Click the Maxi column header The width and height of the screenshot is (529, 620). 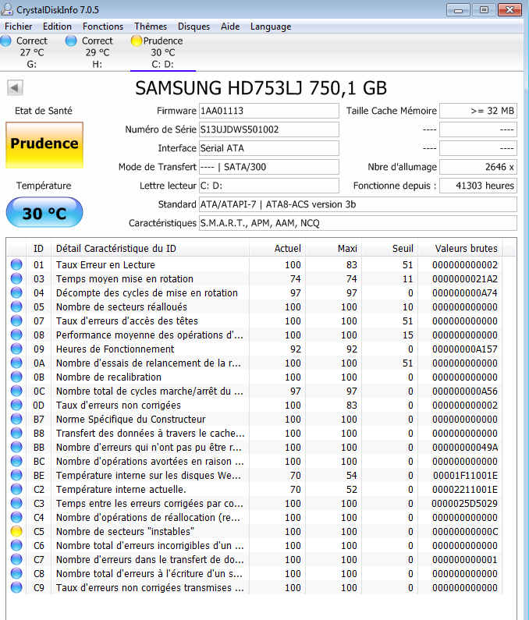(333, 248)
